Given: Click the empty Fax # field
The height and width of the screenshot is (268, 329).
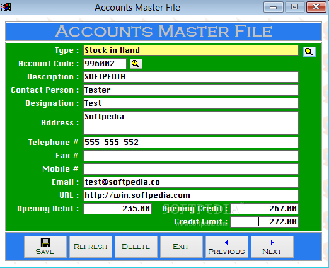Looking at the screenshot, I should point(191,156).
